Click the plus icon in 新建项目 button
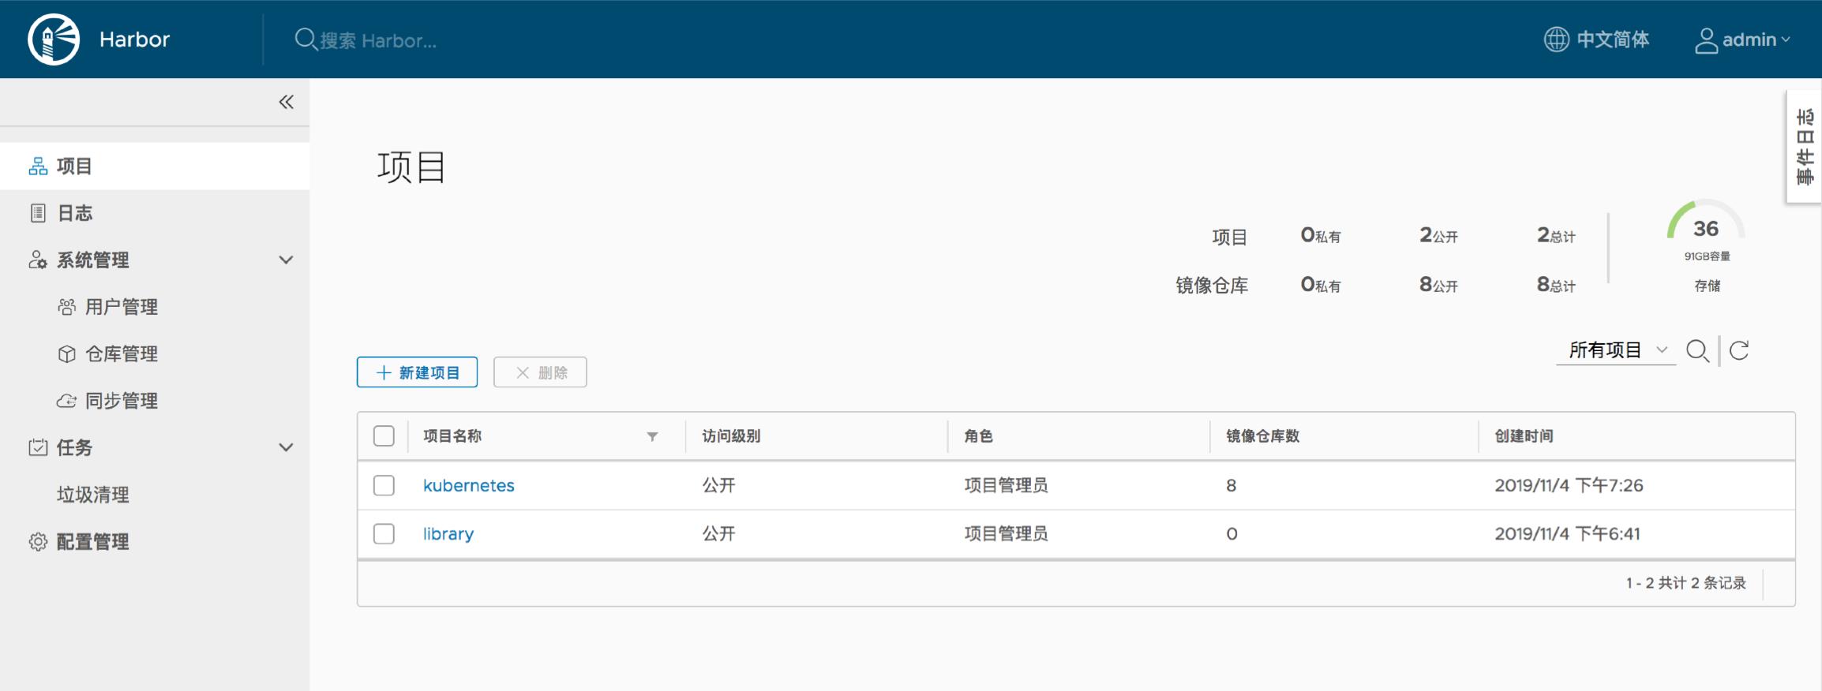 384,372
